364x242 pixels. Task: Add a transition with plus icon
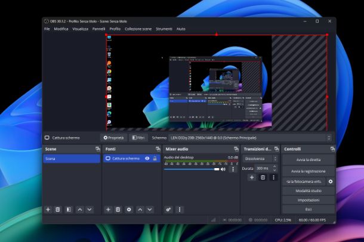(x=252, y=178)
